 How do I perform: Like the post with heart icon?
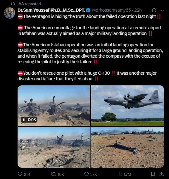pyautogui.click(x=86, y=174)
